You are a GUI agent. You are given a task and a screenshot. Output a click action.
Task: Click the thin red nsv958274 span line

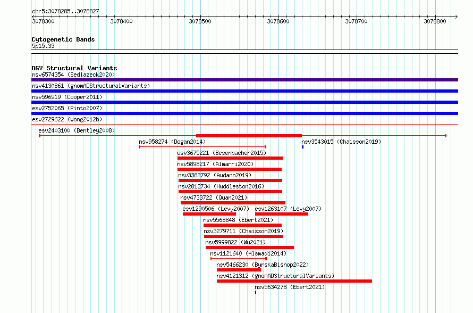click(x=202, y=147)
